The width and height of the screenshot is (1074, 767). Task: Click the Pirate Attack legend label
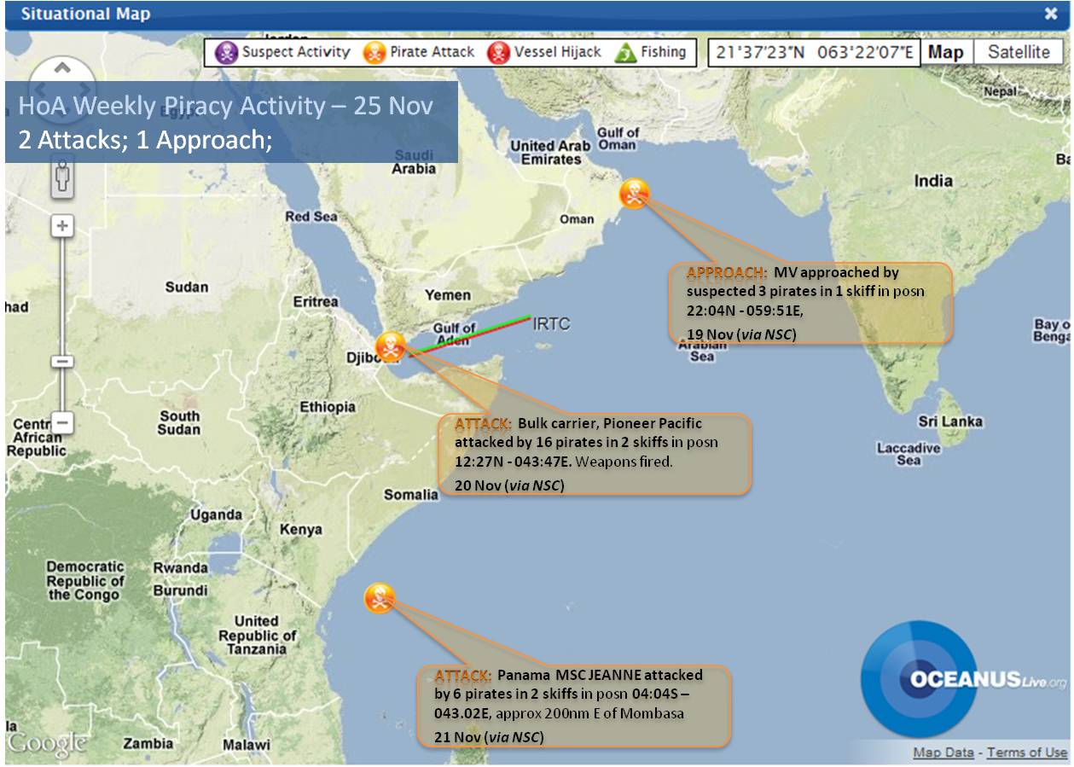tap(433, 52)
